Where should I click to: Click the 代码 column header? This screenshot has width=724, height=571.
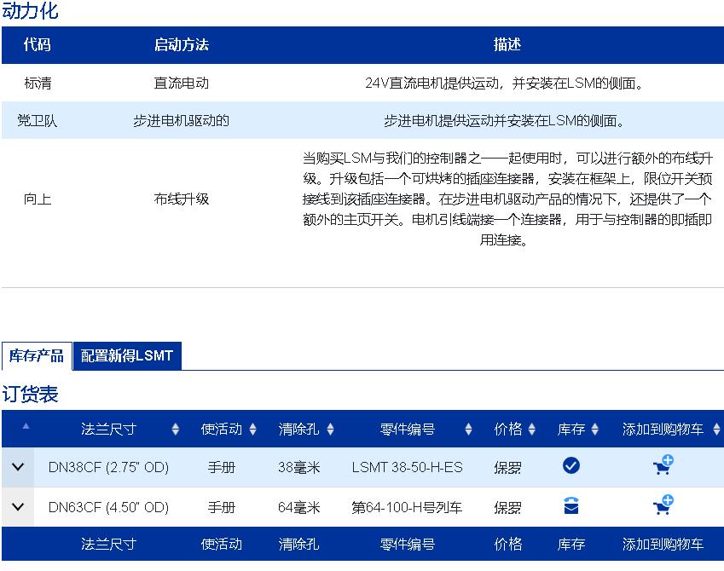click(38, 45)
